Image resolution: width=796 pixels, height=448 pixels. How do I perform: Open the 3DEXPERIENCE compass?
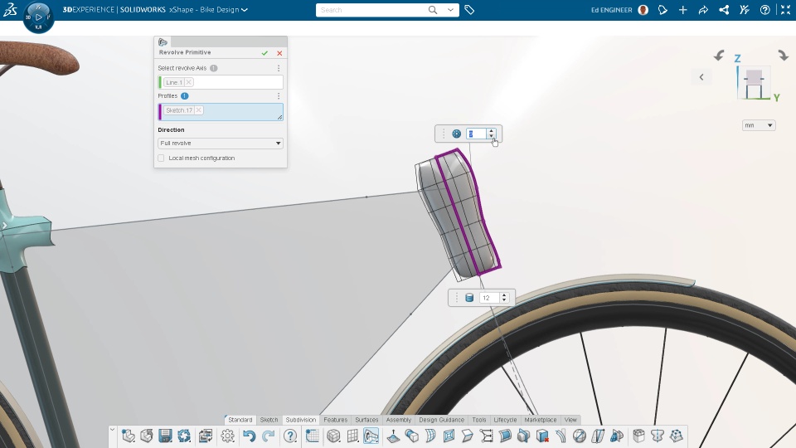[39, 17]
